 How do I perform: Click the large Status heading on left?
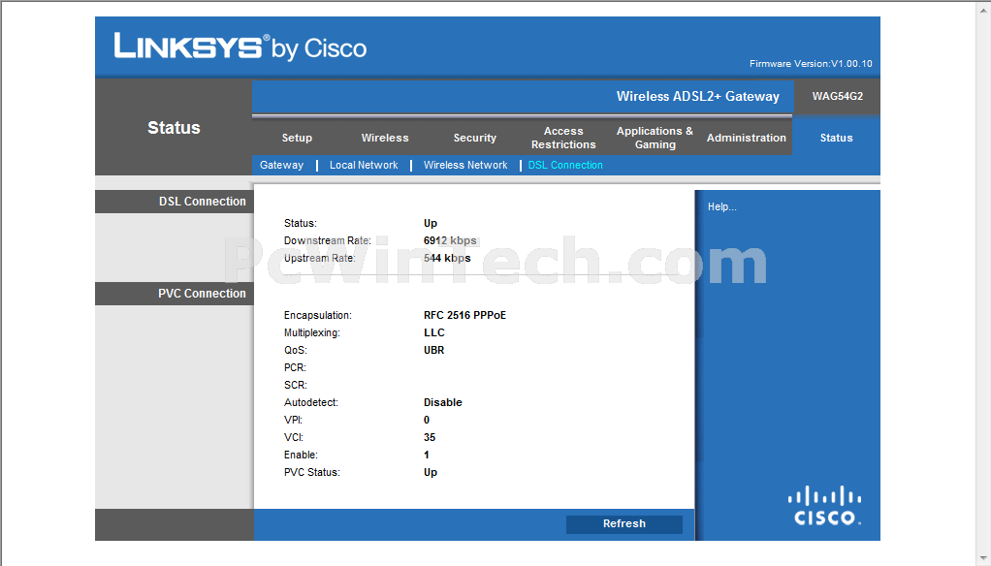click(174, 128)
